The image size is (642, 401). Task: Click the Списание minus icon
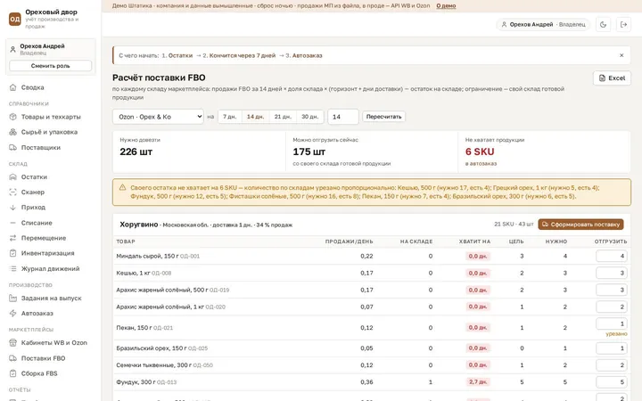click(12, 223)
